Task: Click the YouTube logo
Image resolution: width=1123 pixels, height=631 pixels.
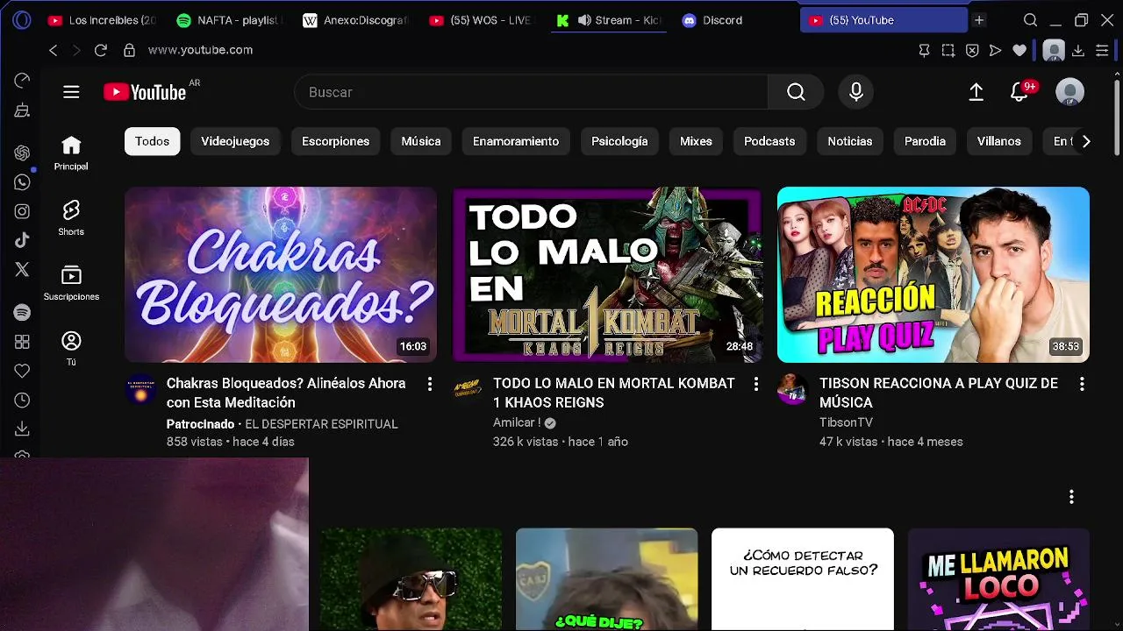Action: coord(145,92)
